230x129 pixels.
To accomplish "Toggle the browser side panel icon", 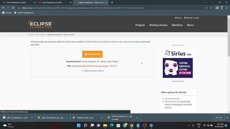I will click(217, 8).
